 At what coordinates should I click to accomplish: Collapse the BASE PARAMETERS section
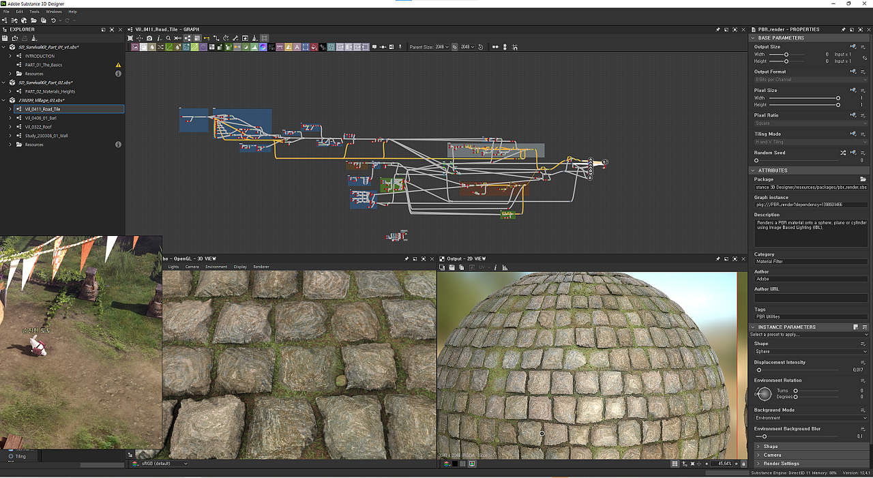(752, 38)
